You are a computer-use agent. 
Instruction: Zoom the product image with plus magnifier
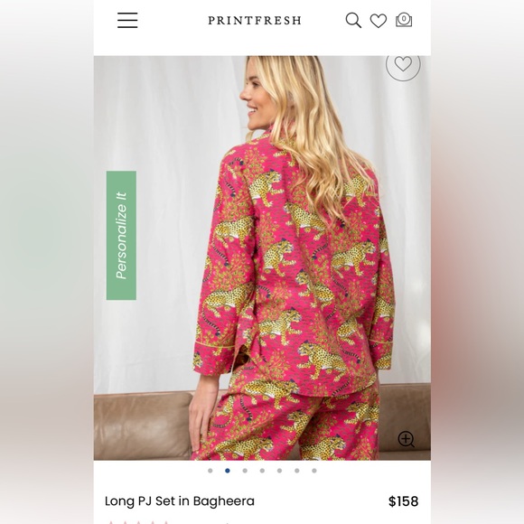tap(406, 439)
